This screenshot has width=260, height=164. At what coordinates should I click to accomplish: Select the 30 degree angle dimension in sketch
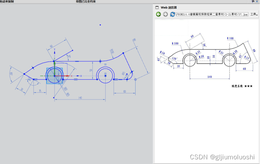click(x=69, y=56)
